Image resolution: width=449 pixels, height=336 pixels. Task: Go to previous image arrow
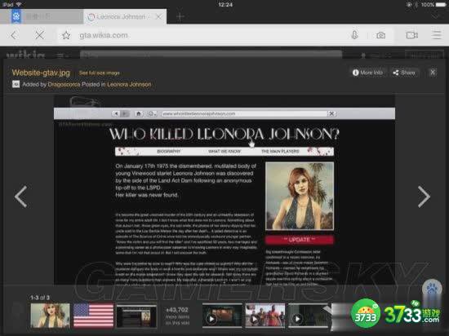click(21, 197)
